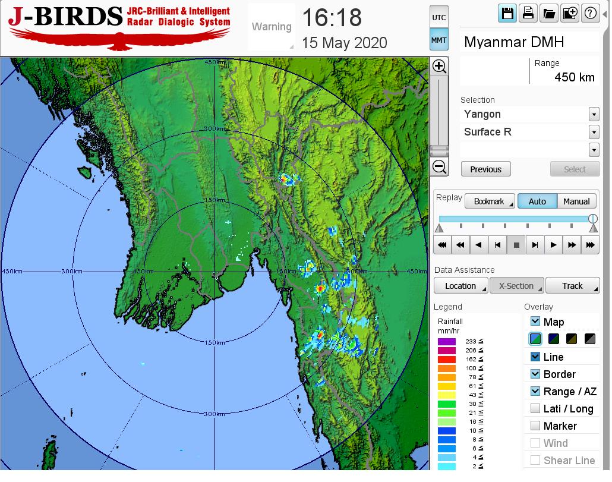This screenshot has height=482, width=612.
Task: Uncheck the Map overlay checkbox
Action: point(535,322)
